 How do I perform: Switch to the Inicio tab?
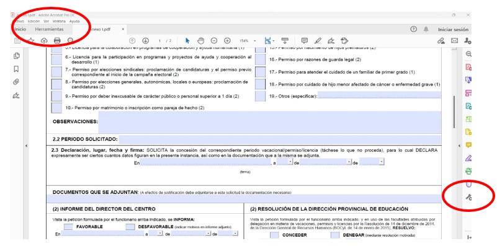point(20,29)
